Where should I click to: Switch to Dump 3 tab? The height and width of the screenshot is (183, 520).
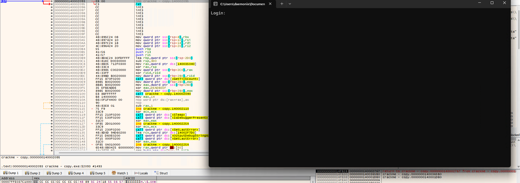coord(54,173)
